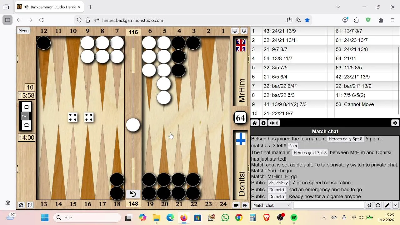Click the resign flag icon
The image size is (400, 225).
[x=30, y=205]
